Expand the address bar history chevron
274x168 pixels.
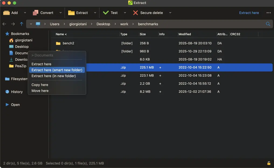click(x=31, y=24)
